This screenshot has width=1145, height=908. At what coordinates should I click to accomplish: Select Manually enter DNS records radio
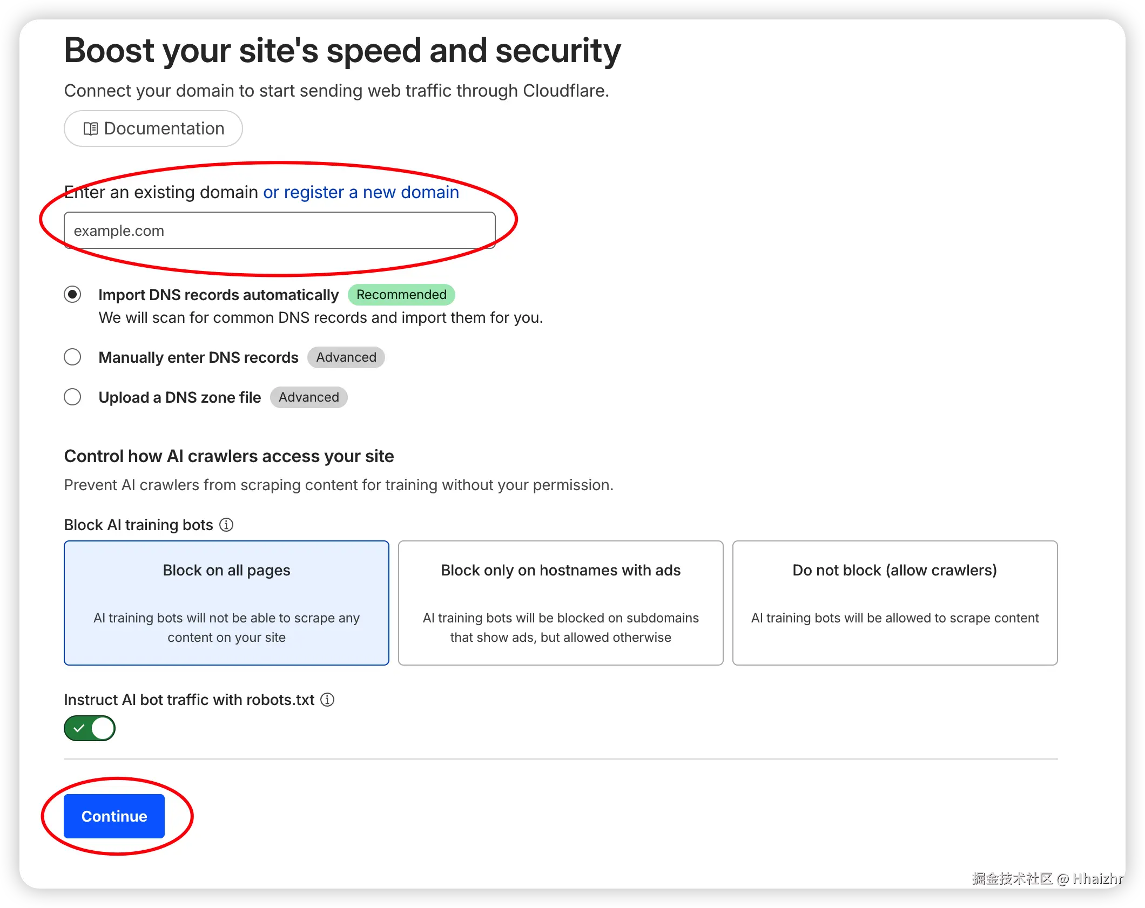pos(72,357)
